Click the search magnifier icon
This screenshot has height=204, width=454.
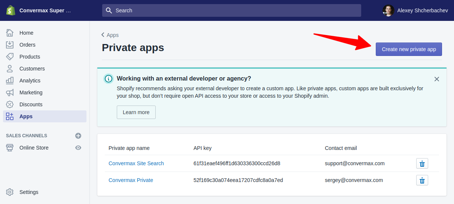coord(109,10)
